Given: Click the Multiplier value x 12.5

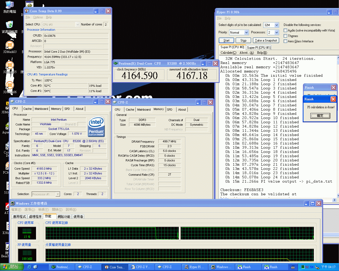Looking at the screenshot, I should [x=44, y=173].
